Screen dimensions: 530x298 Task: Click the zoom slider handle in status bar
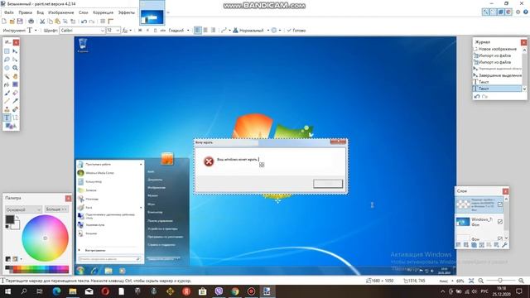tap(500, 281)
